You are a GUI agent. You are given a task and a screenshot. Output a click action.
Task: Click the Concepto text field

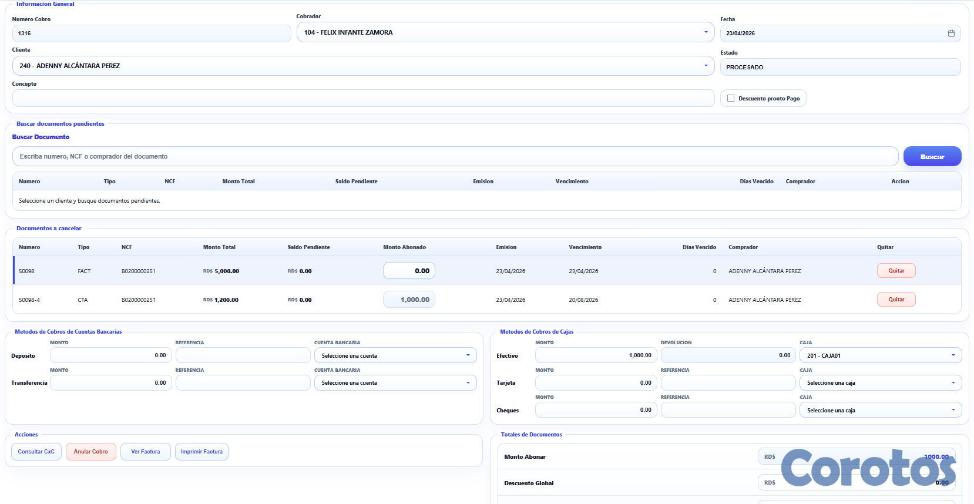tap(362, 98)
